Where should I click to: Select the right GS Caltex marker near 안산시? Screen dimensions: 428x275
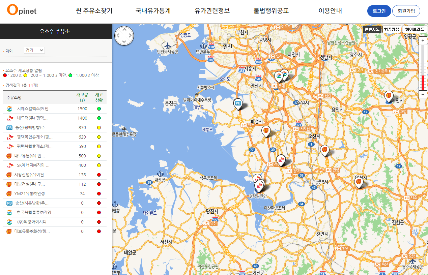(285, 75)
